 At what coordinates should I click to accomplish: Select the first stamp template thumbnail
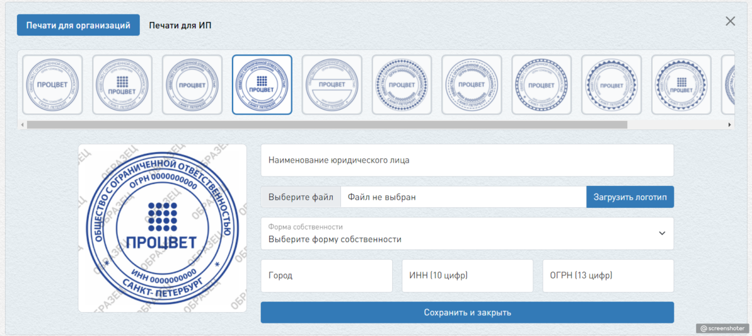[x=53, y=84]
